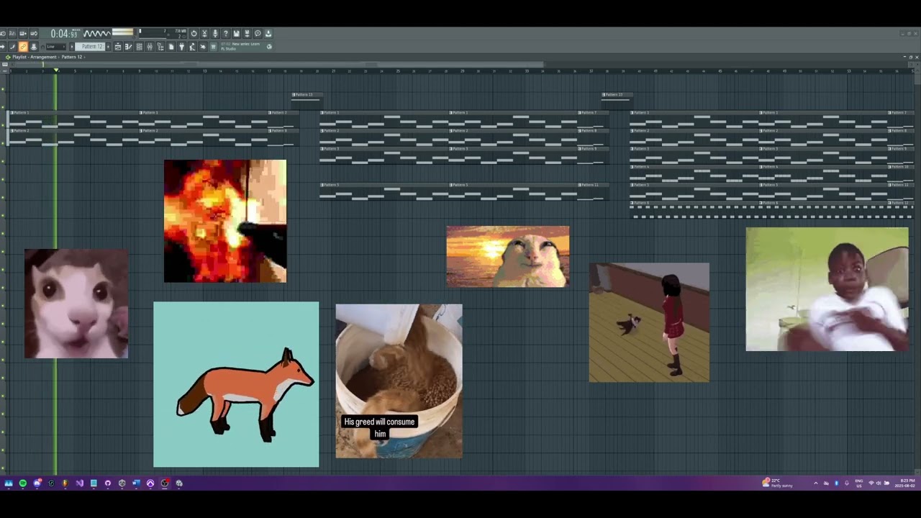Click the Pattern 12 breadcrumb in playlist title

(x=72, y=57)
